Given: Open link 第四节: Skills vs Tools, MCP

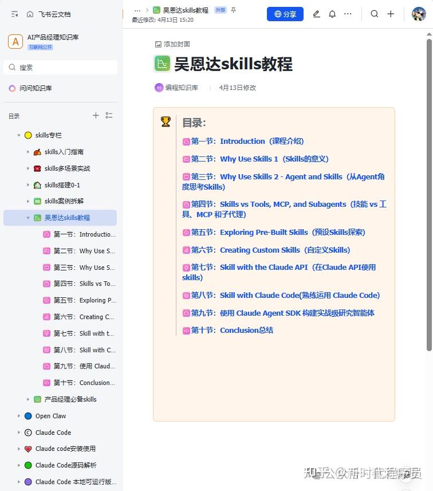Looking at the screenshot, I should pyautogui.click(x=284, y=209).
